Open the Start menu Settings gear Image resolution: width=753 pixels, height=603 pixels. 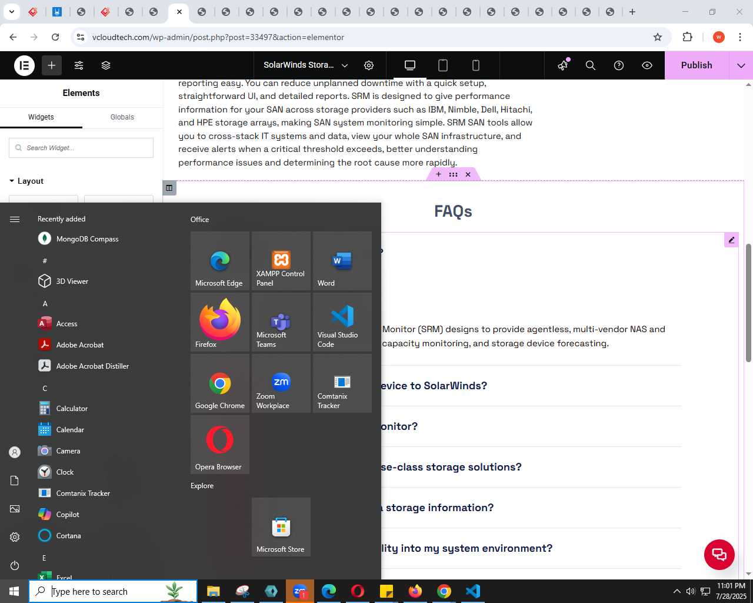click(x=15, y=537)
